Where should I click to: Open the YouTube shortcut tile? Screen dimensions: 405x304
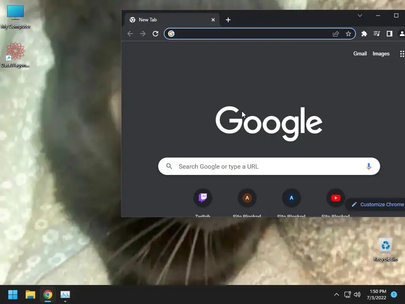(x=335, y=198)
